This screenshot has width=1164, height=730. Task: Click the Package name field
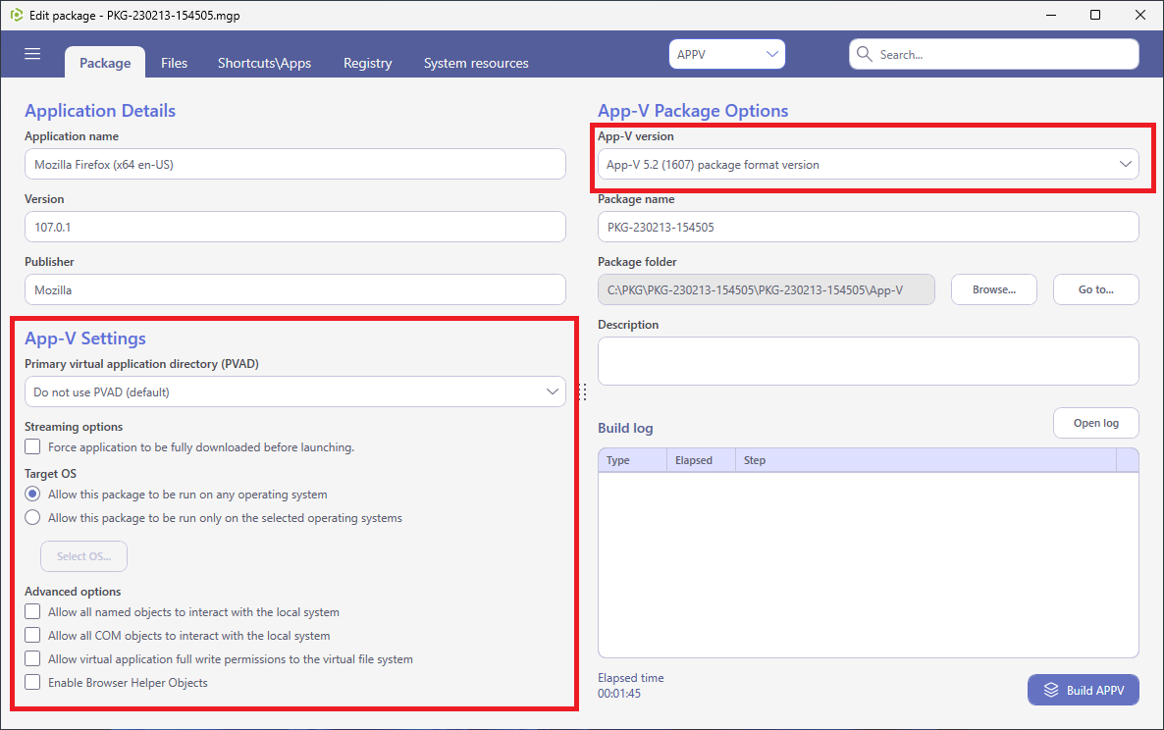click(x=869, y=227)
